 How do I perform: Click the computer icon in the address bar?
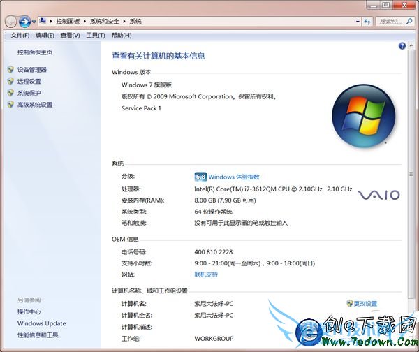point(43,21)
